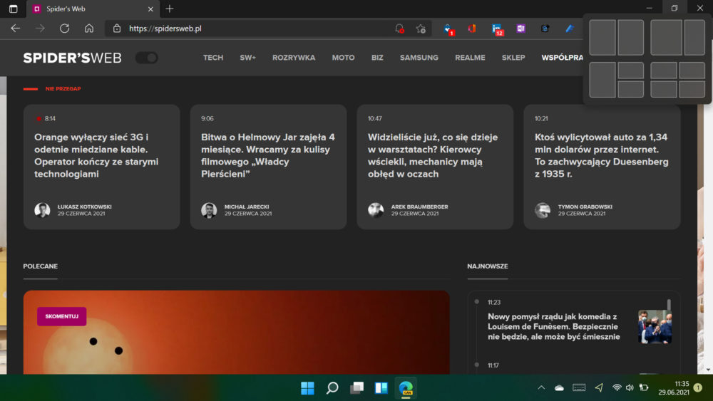
Task: Open the SW+ section
Action: [248, 58]
